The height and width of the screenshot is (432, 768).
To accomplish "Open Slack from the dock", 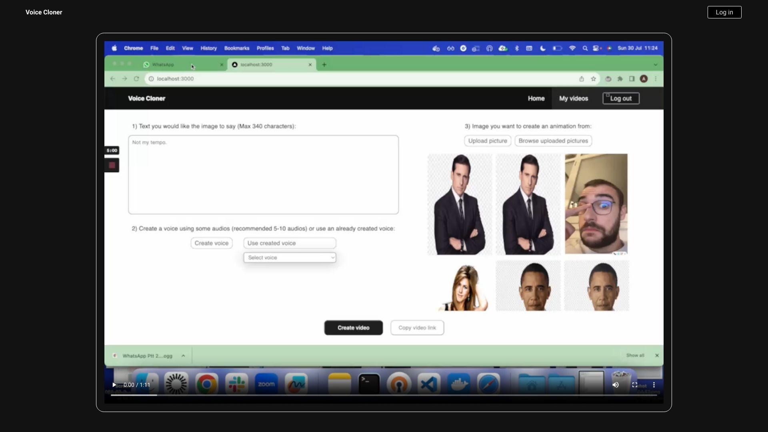I will coord(236,383).
